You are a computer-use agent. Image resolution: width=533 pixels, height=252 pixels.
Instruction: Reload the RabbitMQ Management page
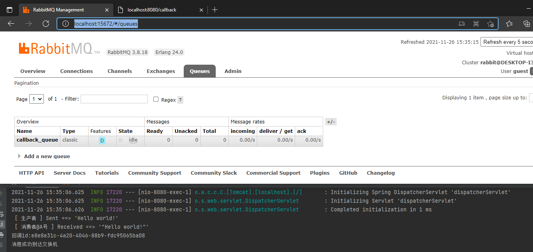(x=46, y=24)
